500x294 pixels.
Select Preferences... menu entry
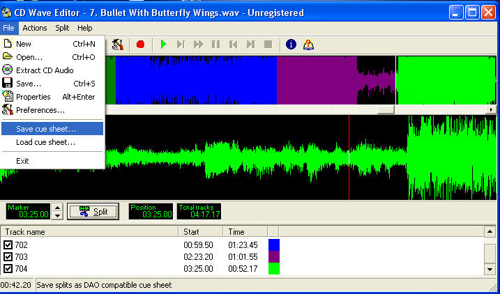[x=52, y=110]
